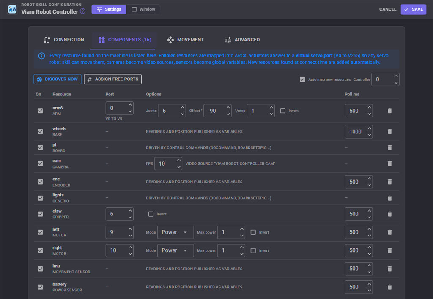Delete the battery power sensor

click(389, 287)
